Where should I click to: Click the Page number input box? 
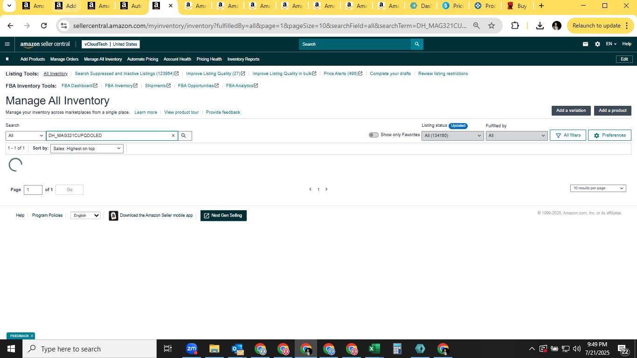tap(33, 190)
